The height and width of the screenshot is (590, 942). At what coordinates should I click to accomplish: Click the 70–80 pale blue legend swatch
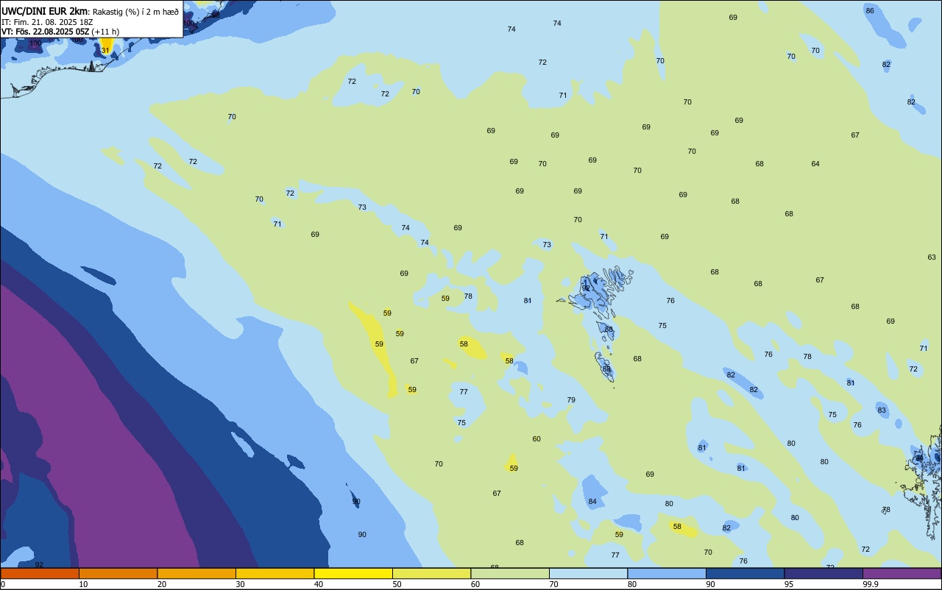(x=588, y=573)
